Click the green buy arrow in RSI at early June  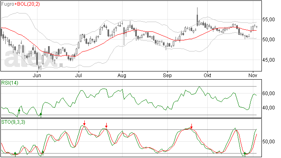click(41, 115)
